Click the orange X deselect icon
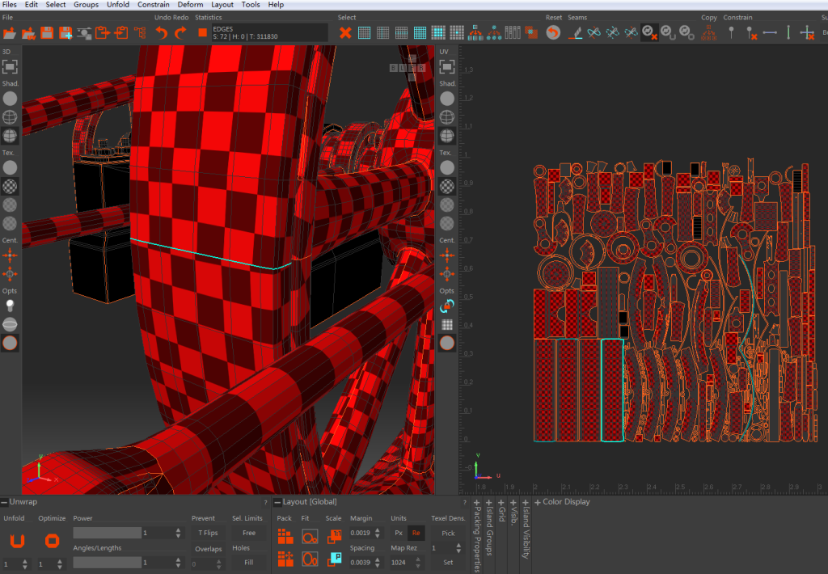The image size is (828, 574). [x=345, y=33]
